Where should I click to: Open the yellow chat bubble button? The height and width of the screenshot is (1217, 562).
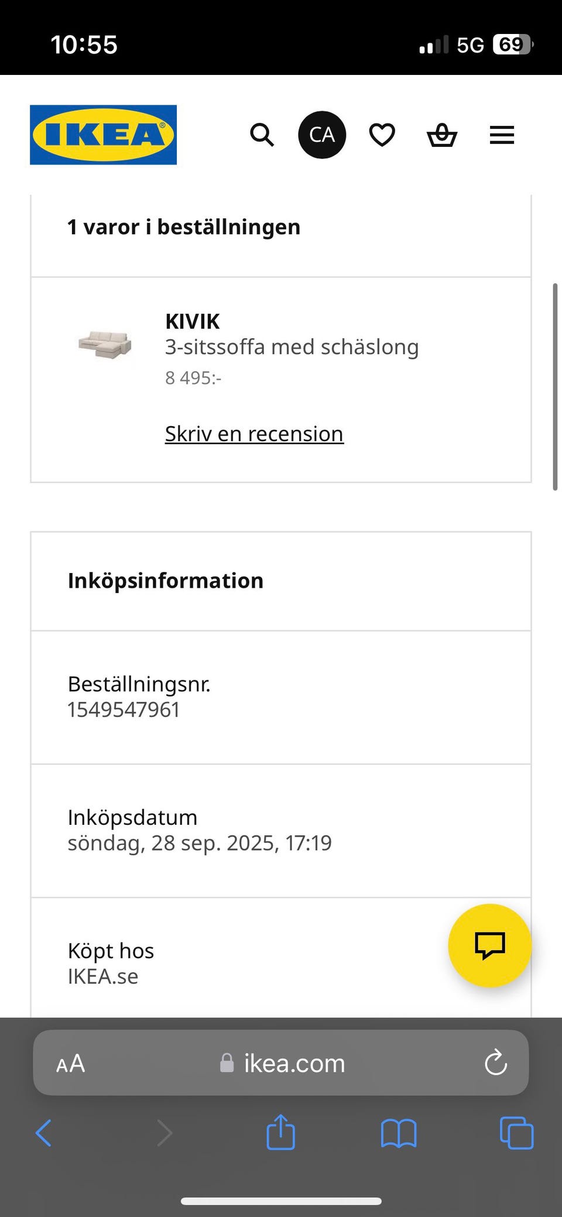pyautogui.click(x=489, y=945)
